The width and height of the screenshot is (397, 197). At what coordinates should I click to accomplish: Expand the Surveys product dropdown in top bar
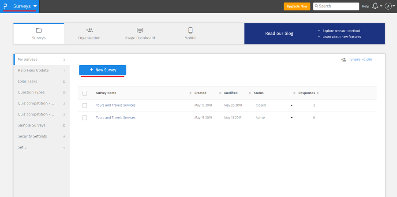click(x=35, y=6)
